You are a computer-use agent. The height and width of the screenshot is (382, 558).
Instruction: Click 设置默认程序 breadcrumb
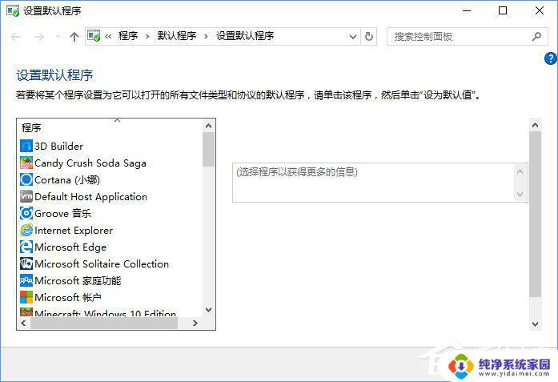pos(245,36)
